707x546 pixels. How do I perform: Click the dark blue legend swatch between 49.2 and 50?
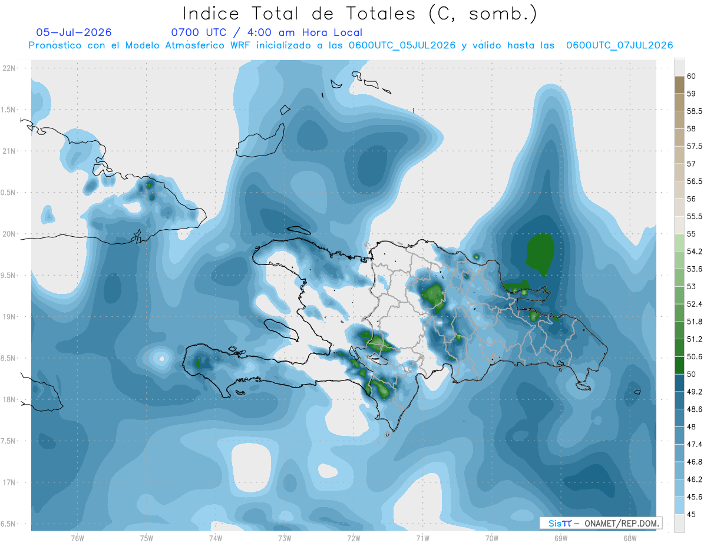tap(679, 383)
